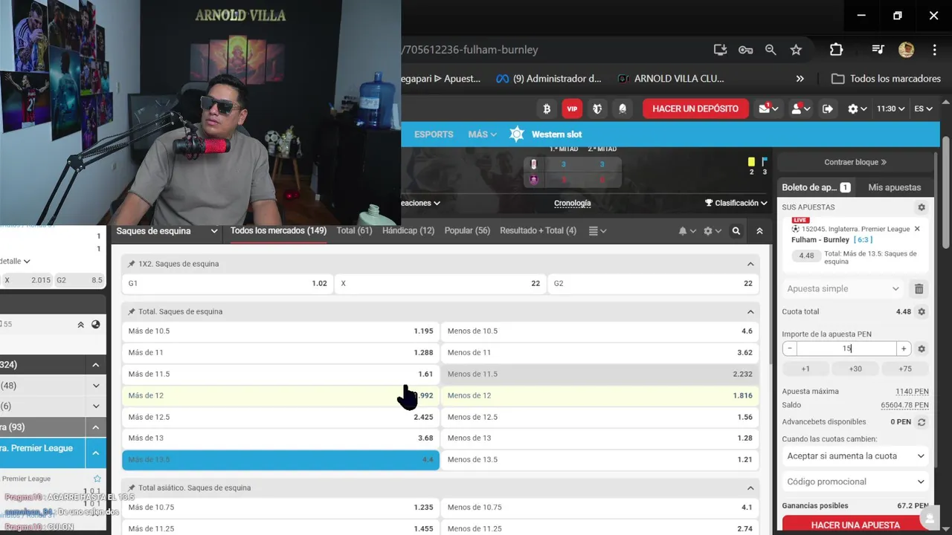Click gear next to Cuota total
This screenshot has width=952, height=535.
pos(922,312)
